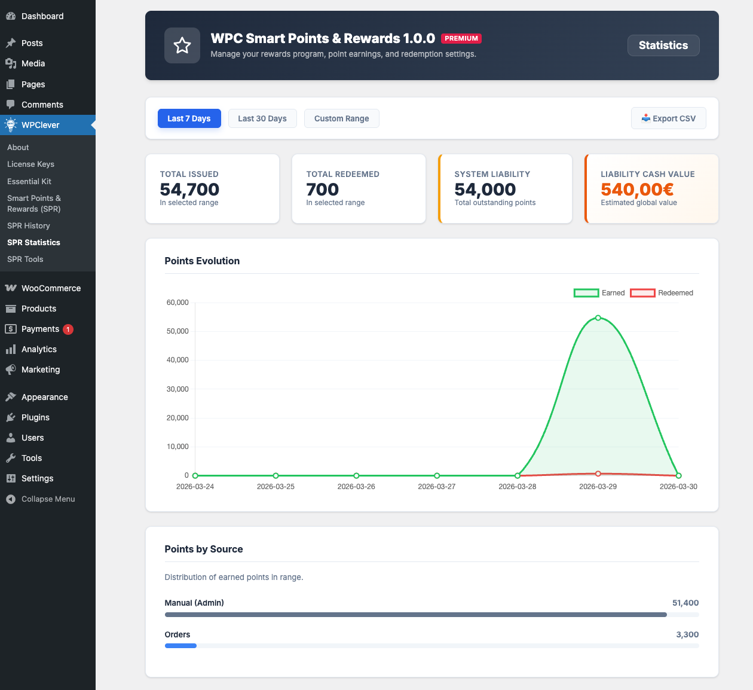Select the Last 7 Days range
Viewport: 753px width, 690px height.
[189, 118]
